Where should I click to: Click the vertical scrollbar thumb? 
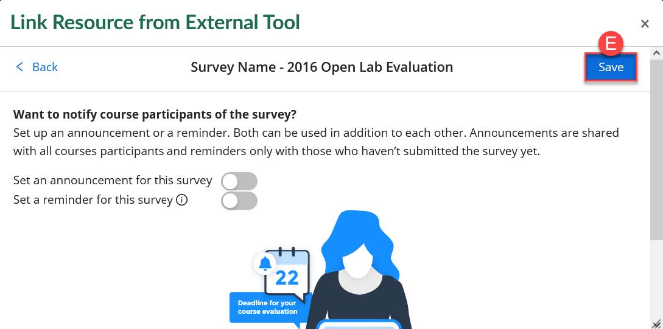point(656,152)
